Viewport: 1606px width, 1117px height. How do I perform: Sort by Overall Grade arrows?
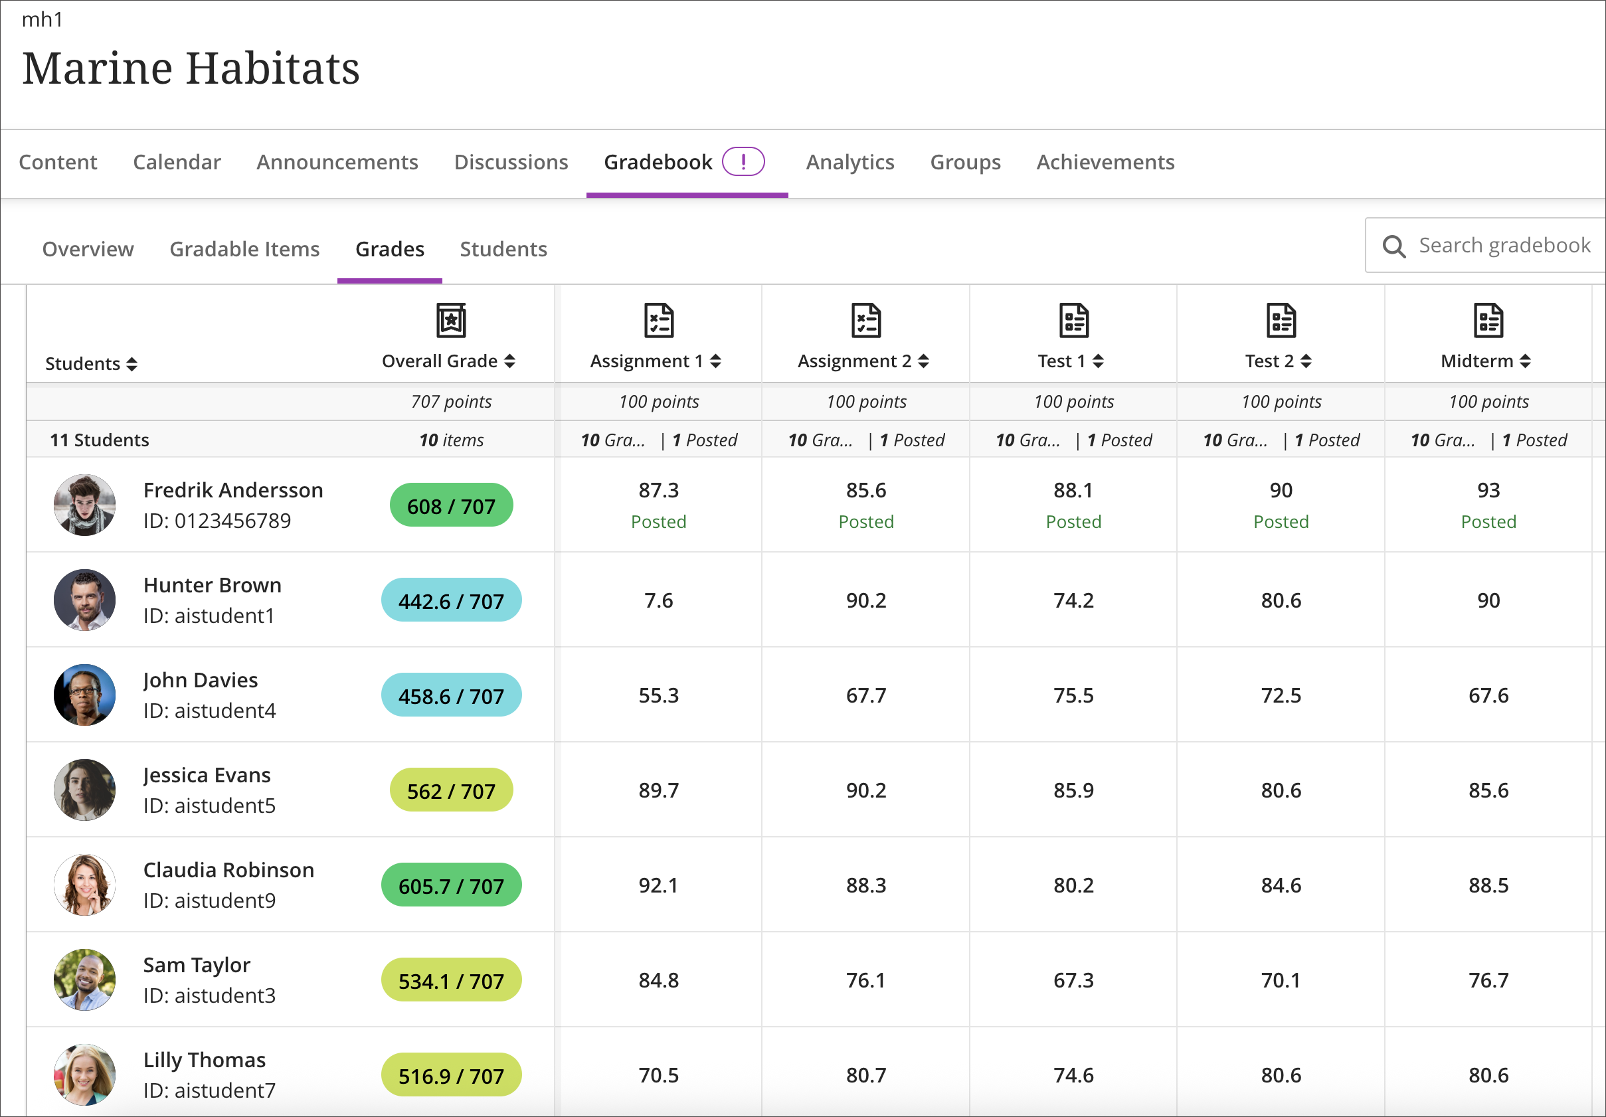510,361
